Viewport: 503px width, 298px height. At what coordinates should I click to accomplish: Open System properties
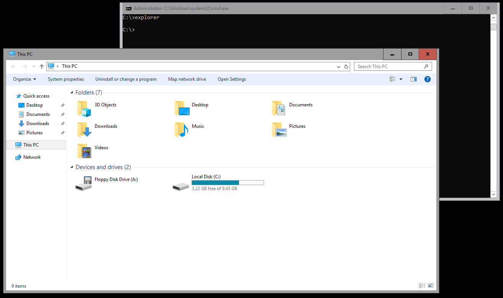66,79
